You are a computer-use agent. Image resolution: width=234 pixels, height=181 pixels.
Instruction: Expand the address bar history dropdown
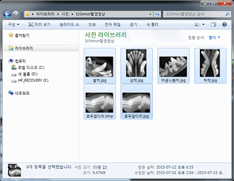[x=150, y=14]
